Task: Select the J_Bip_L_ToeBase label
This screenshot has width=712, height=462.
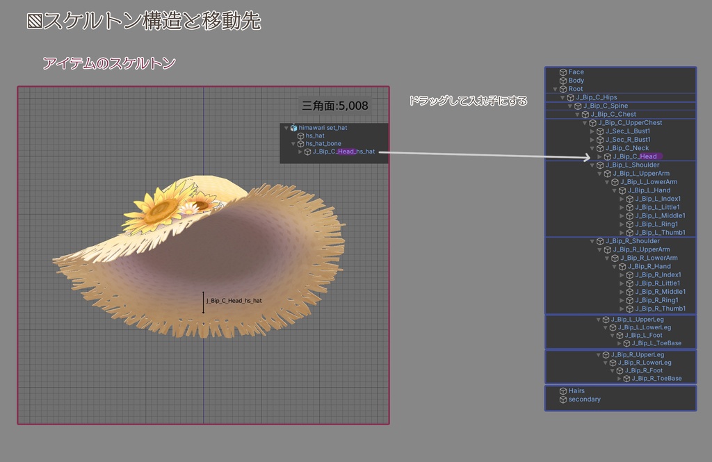Action: (656, 344)
